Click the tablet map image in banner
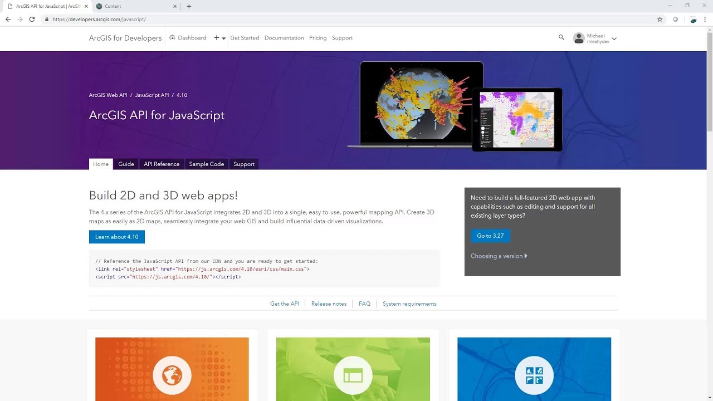This screenshot has width=713, height=401. [x=517, y=119]
